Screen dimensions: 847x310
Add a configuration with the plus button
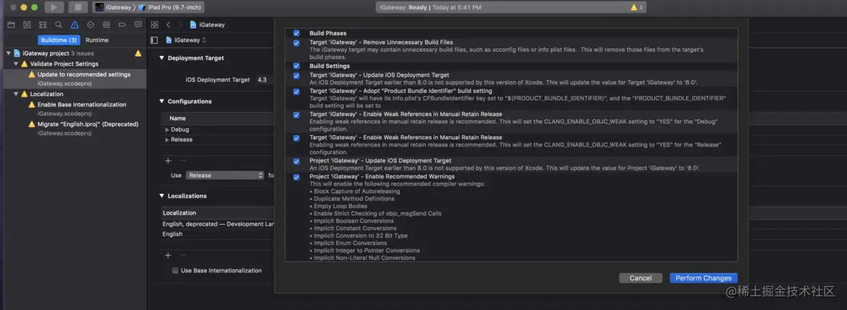coord(168,161)
